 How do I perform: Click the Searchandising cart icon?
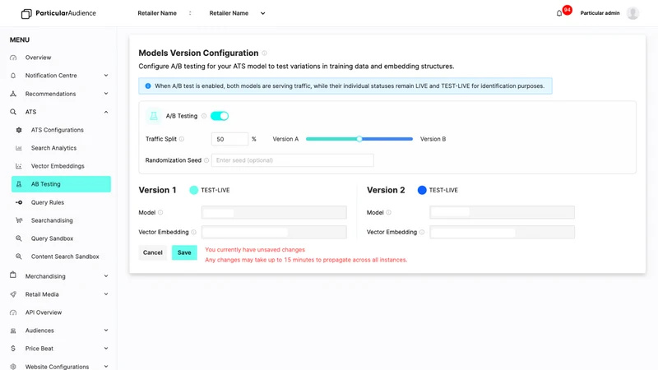point(19,220)
